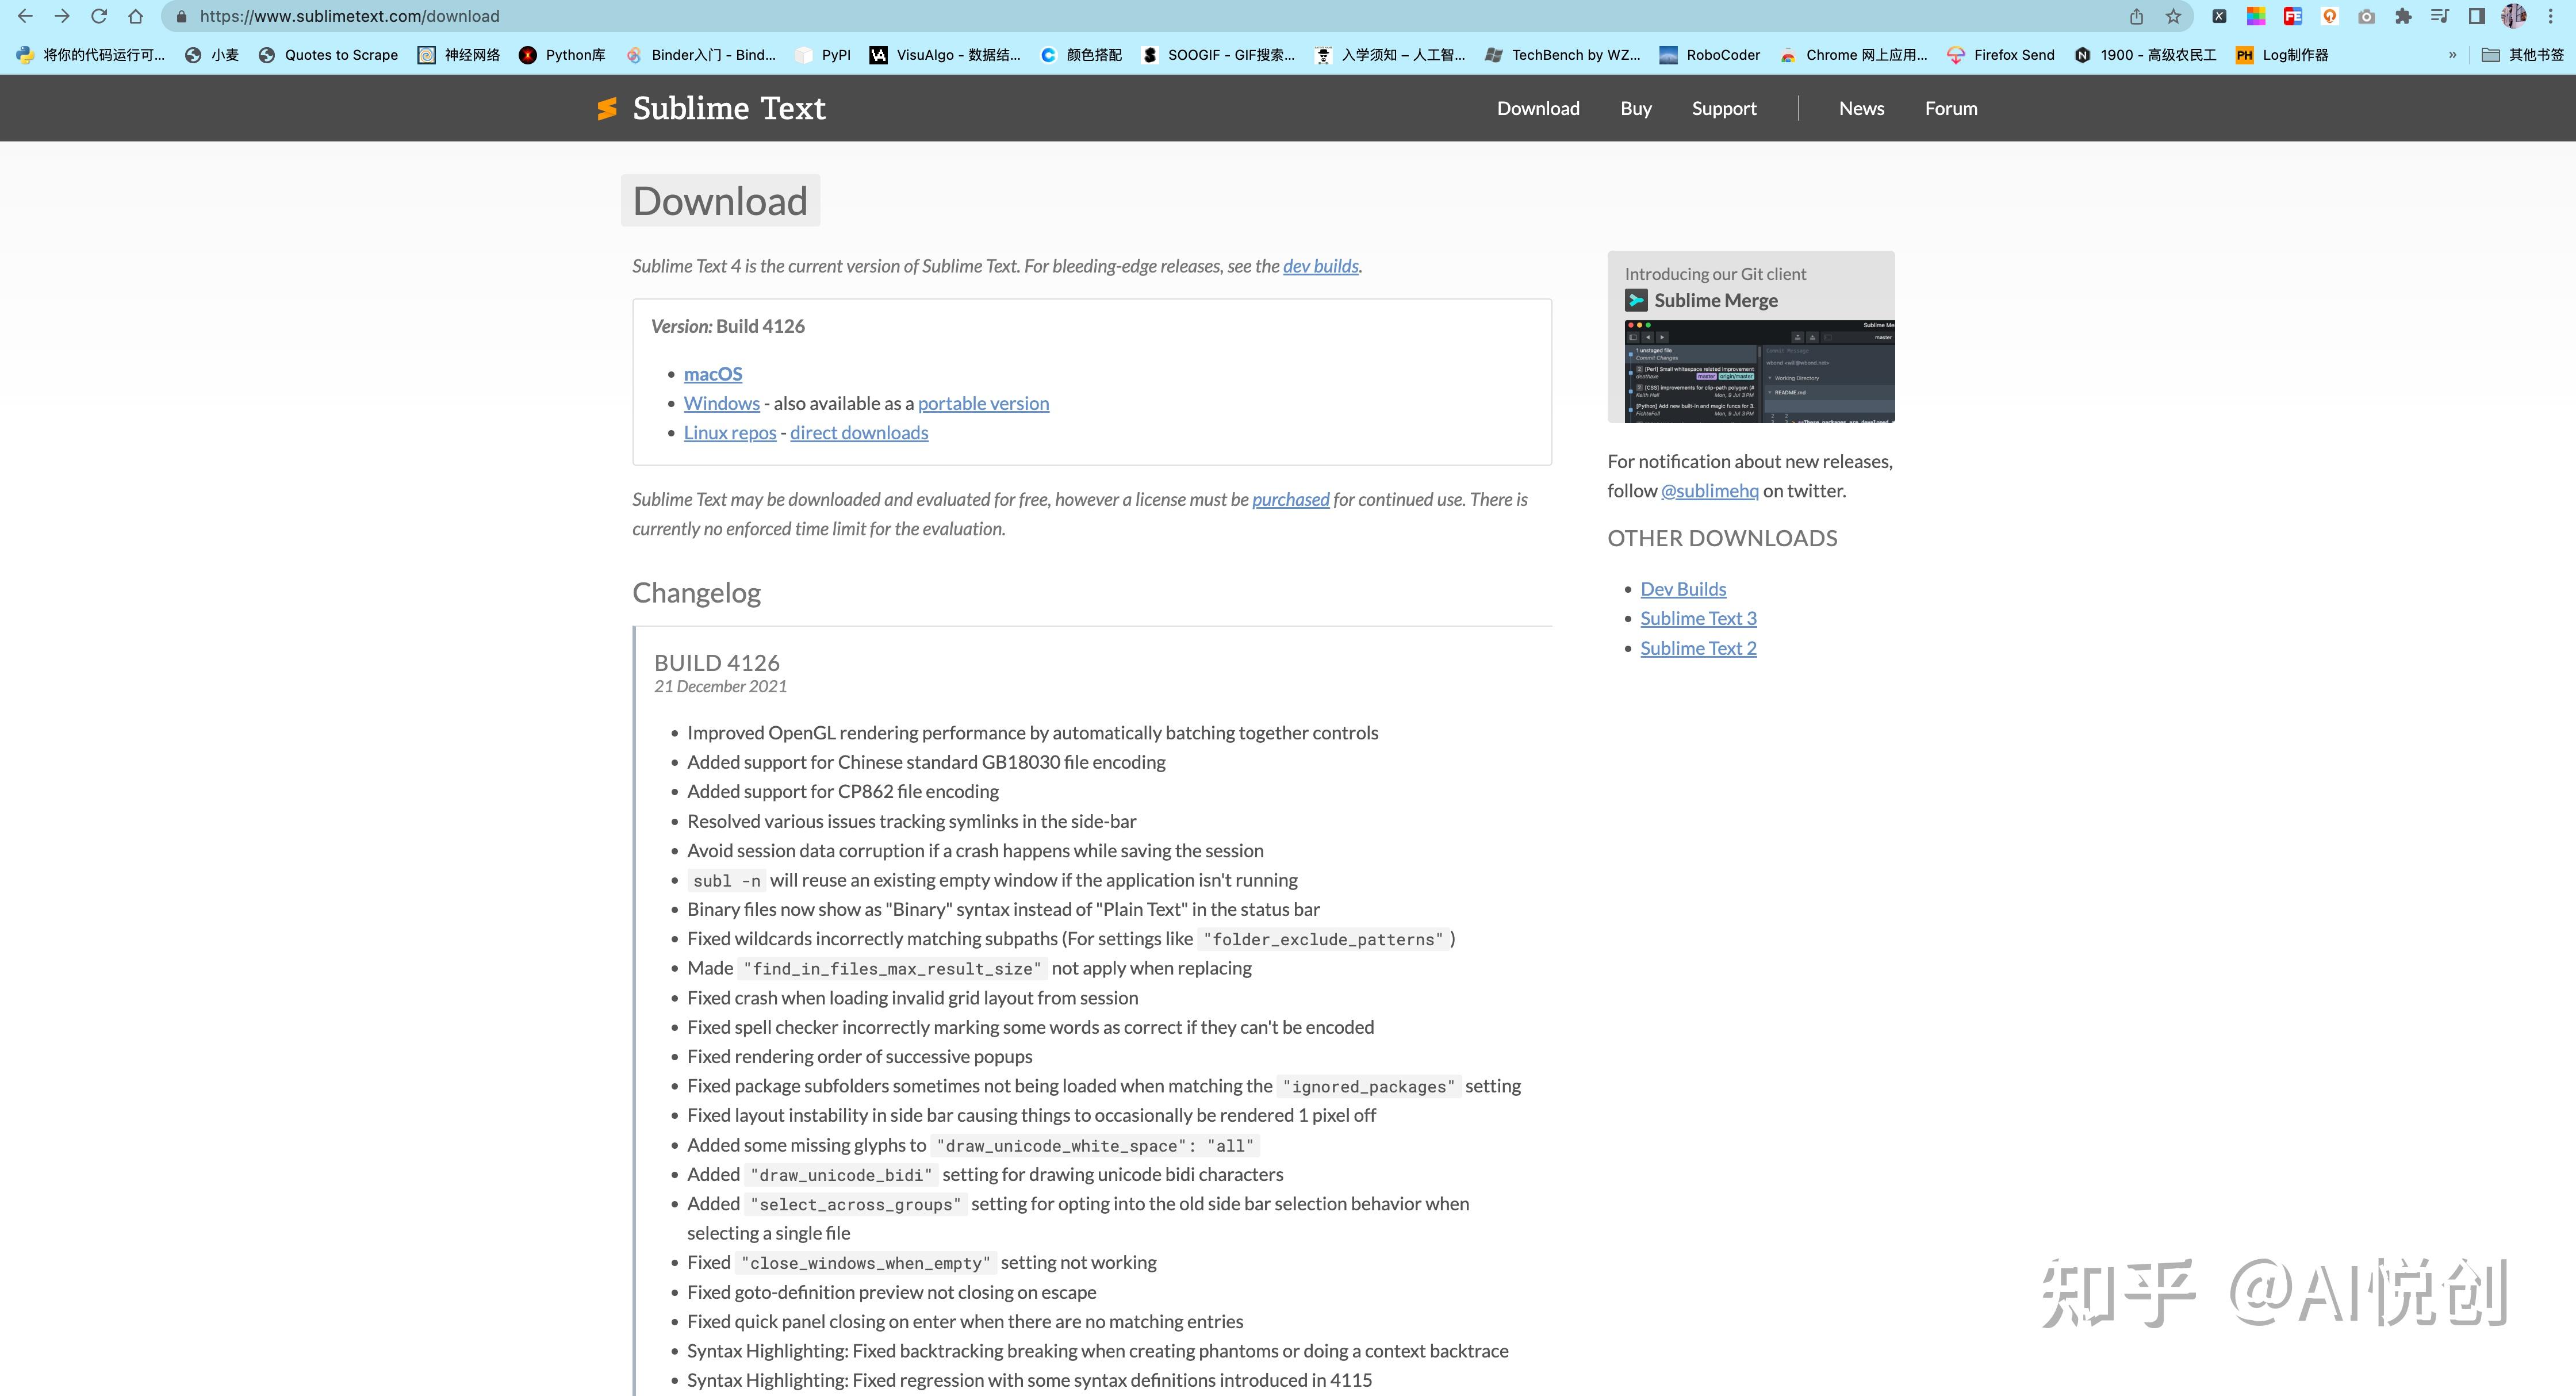Screen dimensions: 2576x1396
Task: Click the browser home icon
Action: tap(135, 16)
